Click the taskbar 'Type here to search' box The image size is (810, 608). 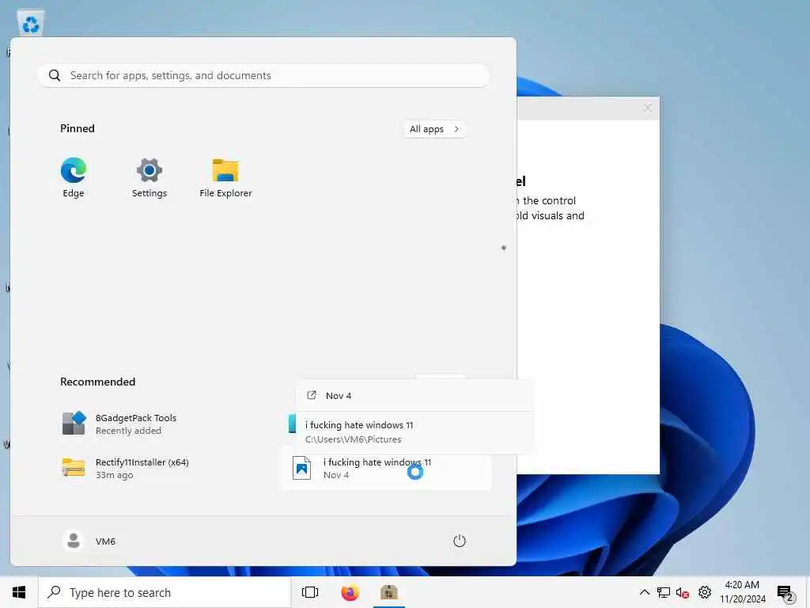point(165,592)
